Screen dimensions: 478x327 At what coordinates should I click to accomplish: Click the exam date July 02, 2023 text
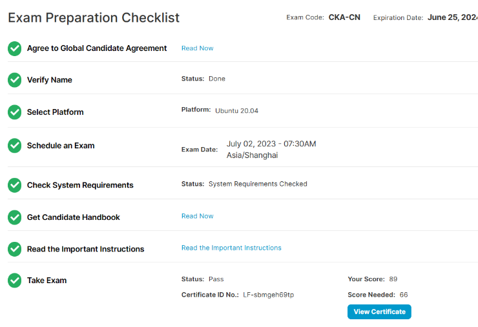point(271,144)
